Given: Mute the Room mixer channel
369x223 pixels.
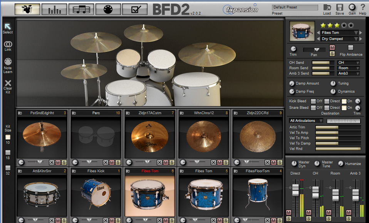Looking at the screenshot, I should coord(329,212).
